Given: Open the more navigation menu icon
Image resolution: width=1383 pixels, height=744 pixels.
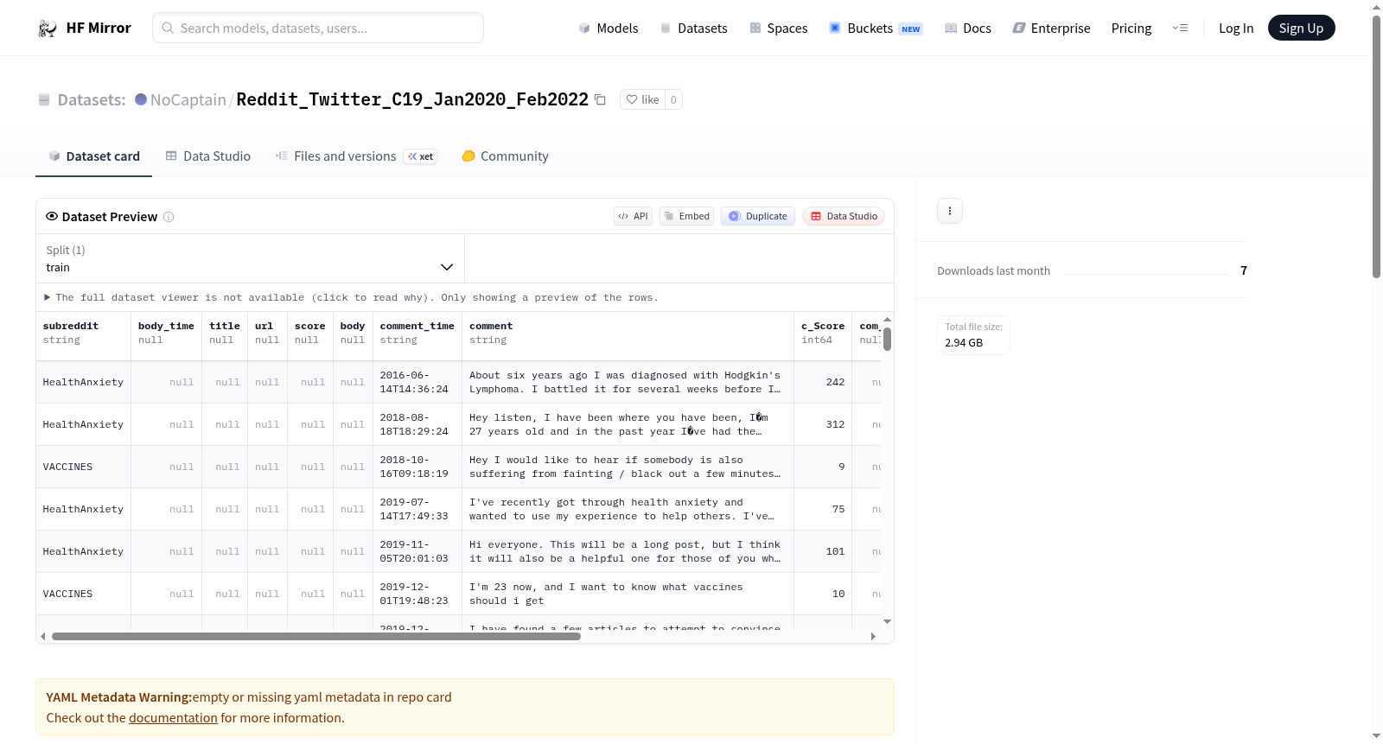Looking at the screenshot, I should pos(1180,28).
